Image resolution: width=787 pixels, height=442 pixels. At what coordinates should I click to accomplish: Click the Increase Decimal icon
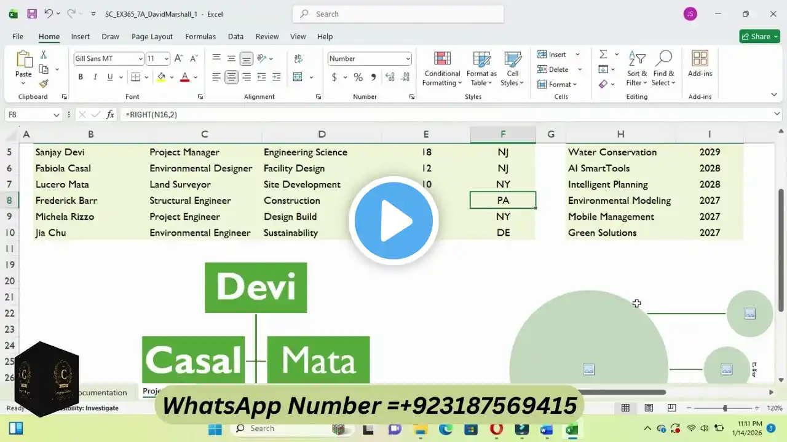pyautogui.click(x=390, y=77)
